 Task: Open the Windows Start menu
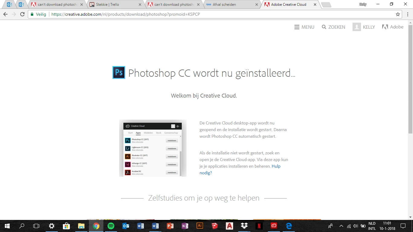tap(7, 226)
